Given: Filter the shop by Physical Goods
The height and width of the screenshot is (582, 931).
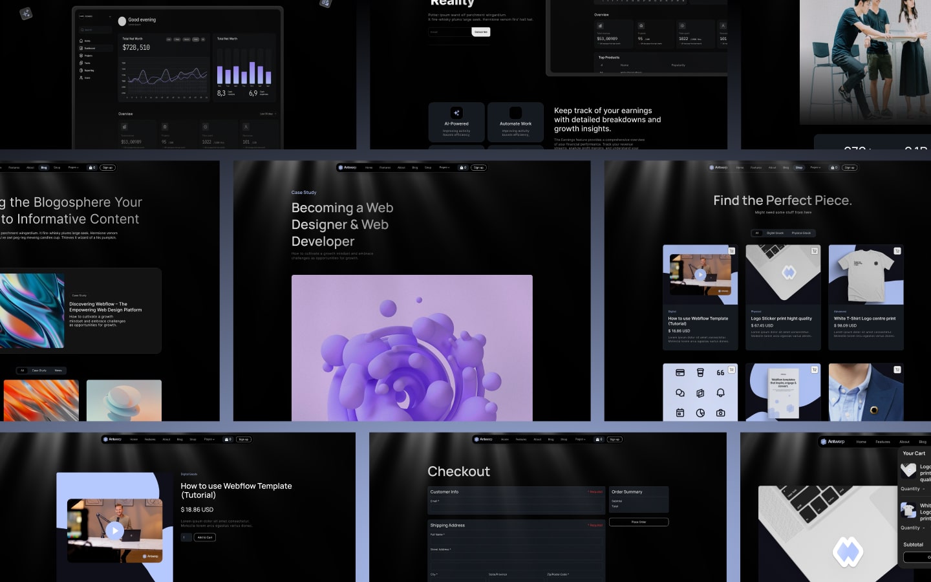Looking at the screenshot, I should tap(801, 233).
